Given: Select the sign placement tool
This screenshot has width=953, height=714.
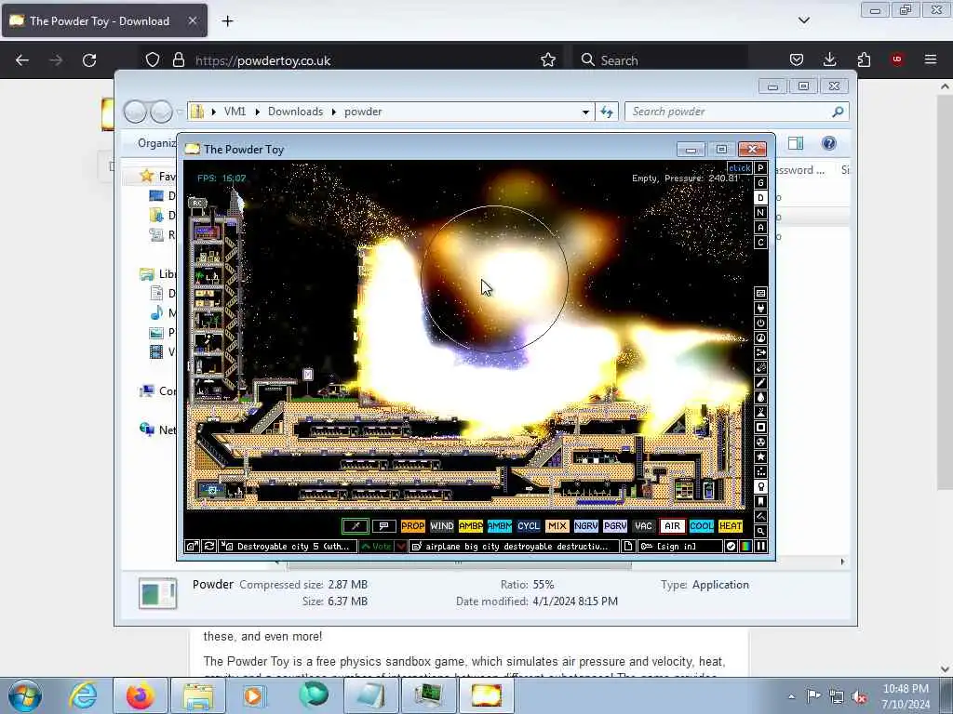Looking at the screenshot, I should point(384,526).
